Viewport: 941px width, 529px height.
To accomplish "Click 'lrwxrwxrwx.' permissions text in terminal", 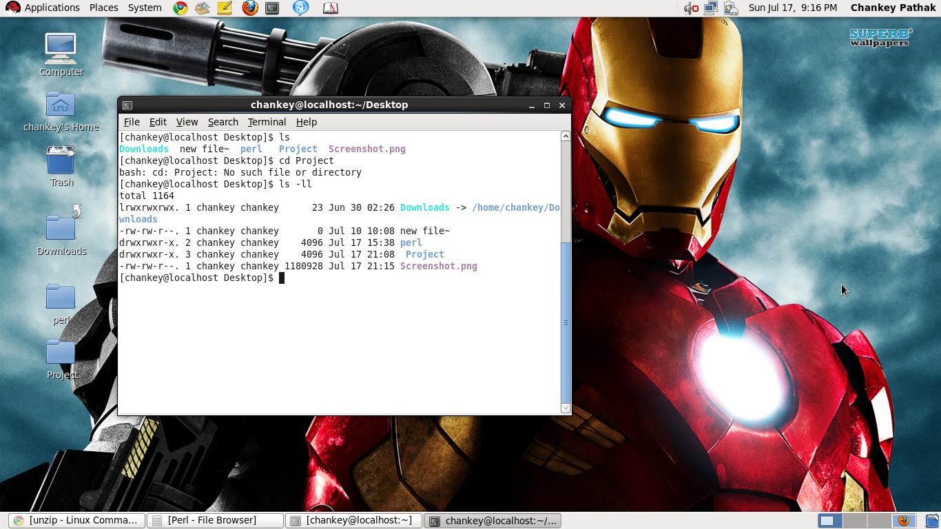I will (149, 207).
